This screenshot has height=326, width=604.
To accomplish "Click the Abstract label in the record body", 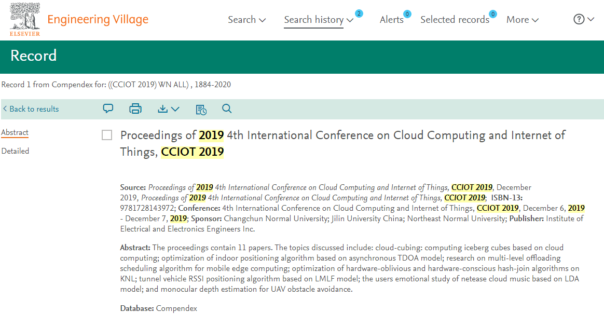I will (x=135, y=248).
